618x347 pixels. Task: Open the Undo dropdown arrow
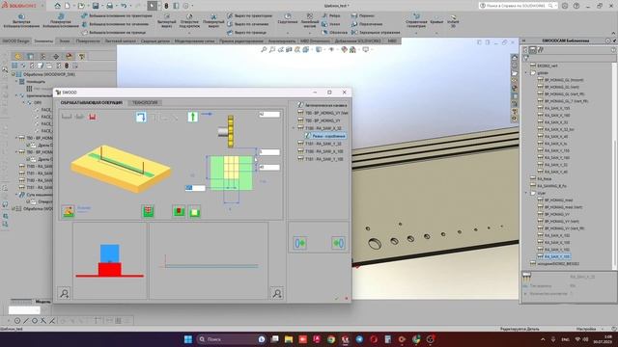point(130,6)
